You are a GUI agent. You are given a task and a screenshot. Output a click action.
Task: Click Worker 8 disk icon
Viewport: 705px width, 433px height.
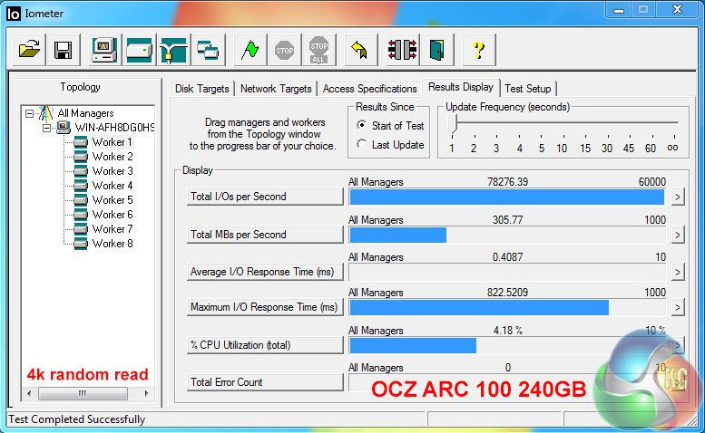81,244
